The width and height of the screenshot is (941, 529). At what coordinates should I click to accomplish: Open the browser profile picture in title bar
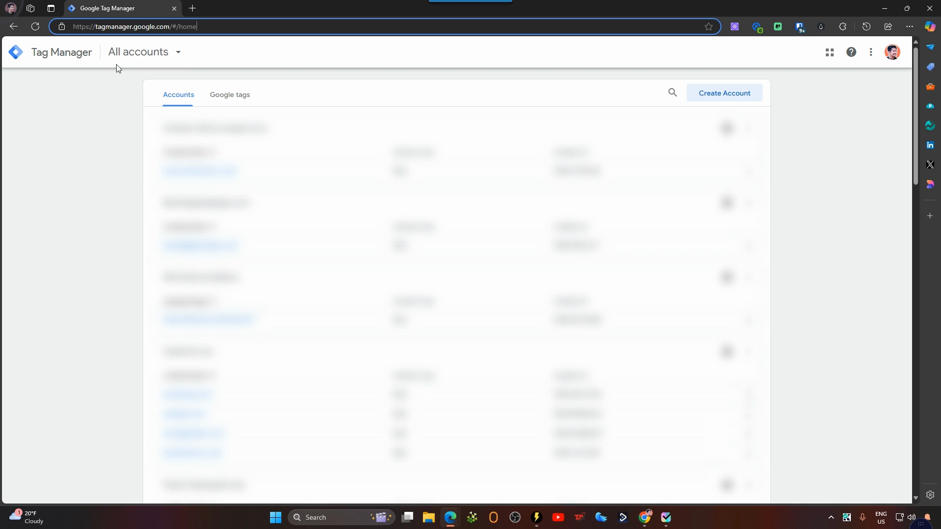tap(10, 8)
